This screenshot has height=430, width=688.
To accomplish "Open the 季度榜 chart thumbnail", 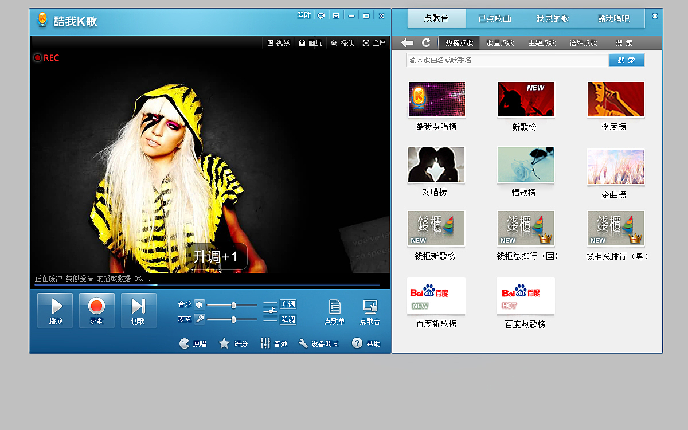I will point(615,99).
